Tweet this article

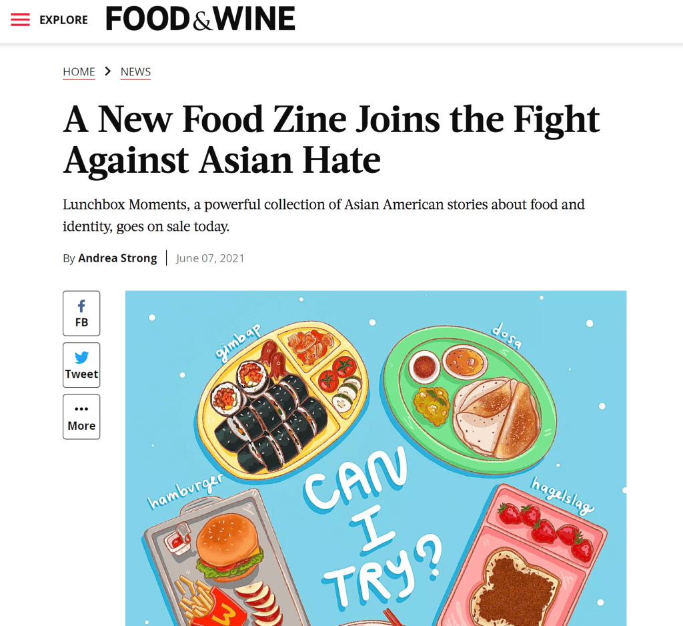click(81, 365)
